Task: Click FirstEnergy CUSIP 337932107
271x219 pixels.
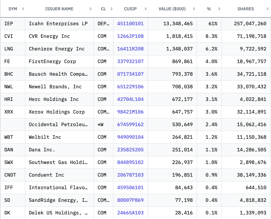Action: point(130,62)
